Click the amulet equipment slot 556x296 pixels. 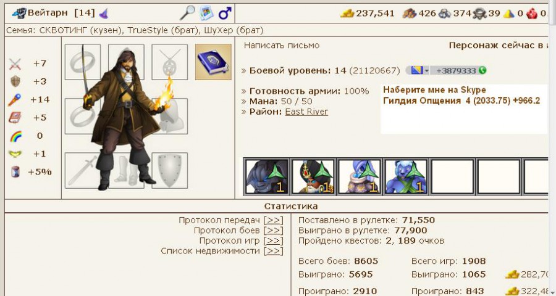[x=169, y=62]
